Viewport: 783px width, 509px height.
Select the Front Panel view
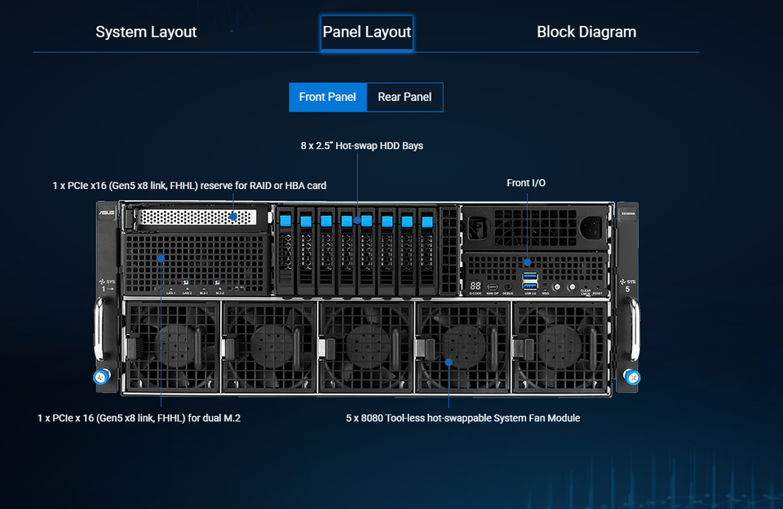click(328, 97)
